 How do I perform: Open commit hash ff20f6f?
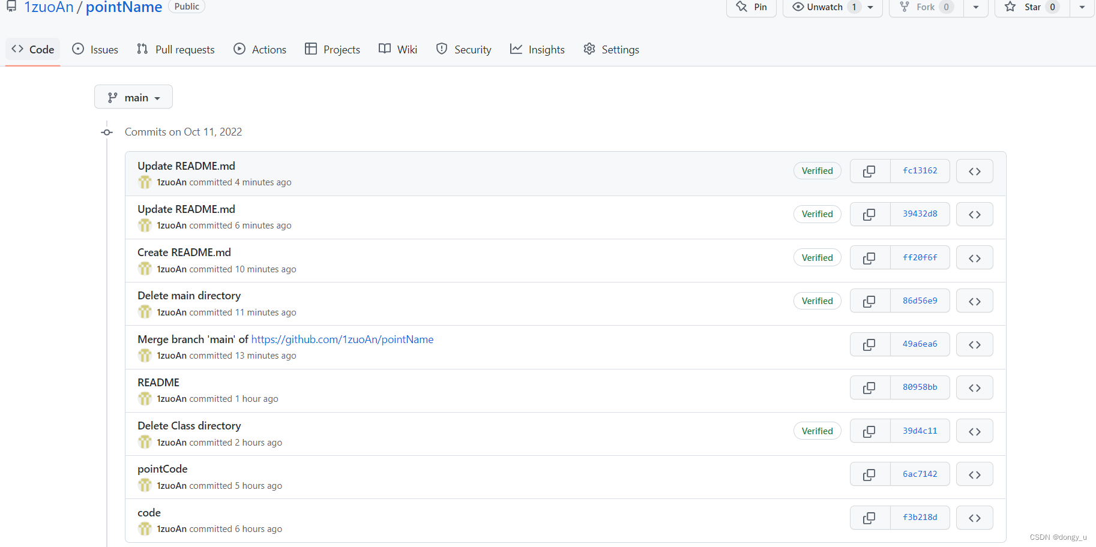tap(920, 258)
